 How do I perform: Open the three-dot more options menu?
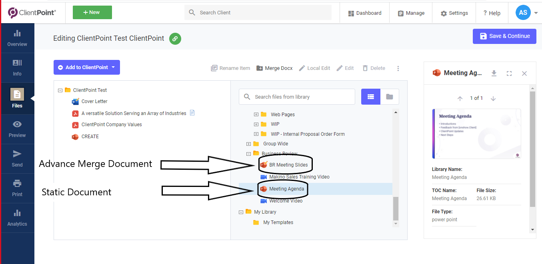click(x=398, y=68)
